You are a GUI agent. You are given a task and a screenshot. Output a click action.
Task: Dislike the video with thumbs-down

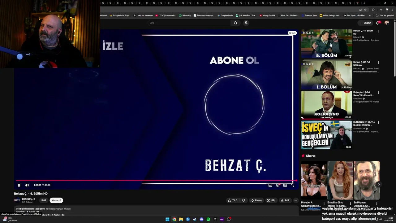tap(243, 200)
